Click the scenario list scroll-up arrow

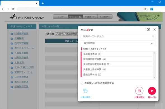click(154, 53)
